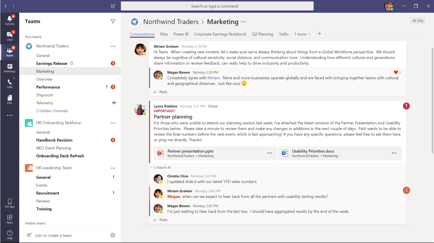
Task: Open the Chat section
Action: (x=10, y=36)
